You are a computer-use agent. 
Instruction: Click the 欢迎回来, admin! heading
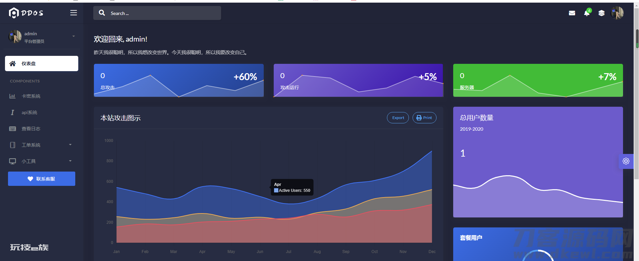[x=121, y=39]
